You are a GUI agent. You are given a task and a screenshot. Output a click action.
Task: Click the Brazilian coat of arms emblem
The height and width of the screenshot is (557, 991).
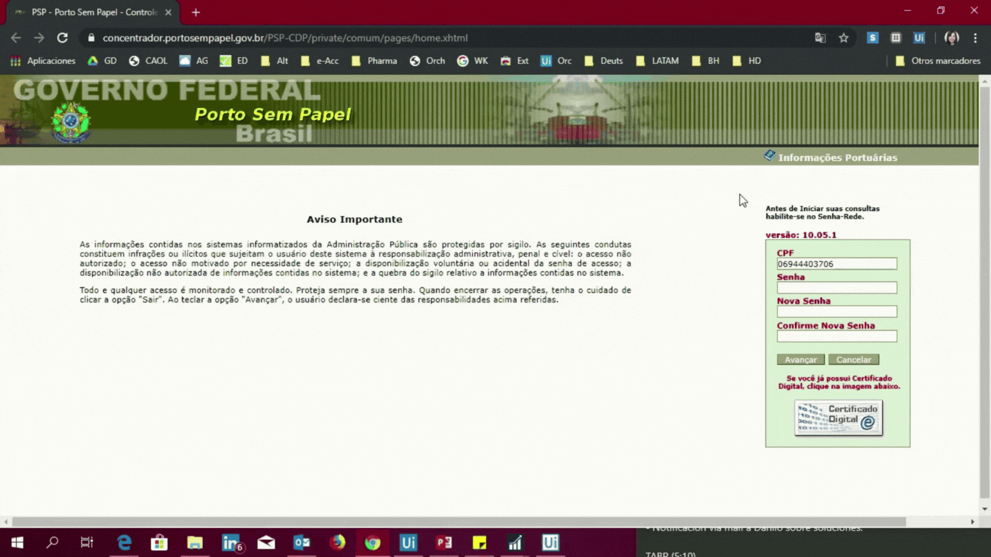click(71, 122)
